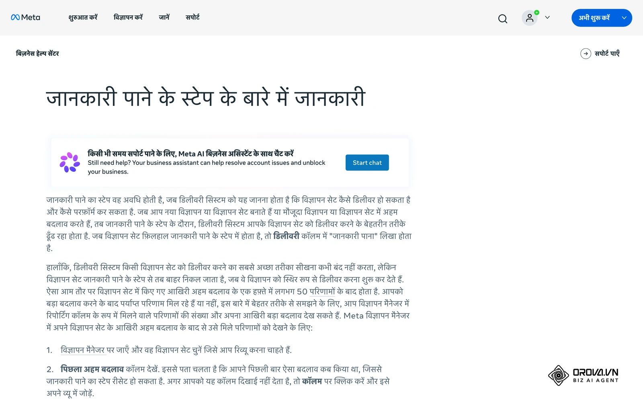The image size is (643, 402).
Task: Click the bold पिछला अहम बदलाव text
Action: coord(92,369)
